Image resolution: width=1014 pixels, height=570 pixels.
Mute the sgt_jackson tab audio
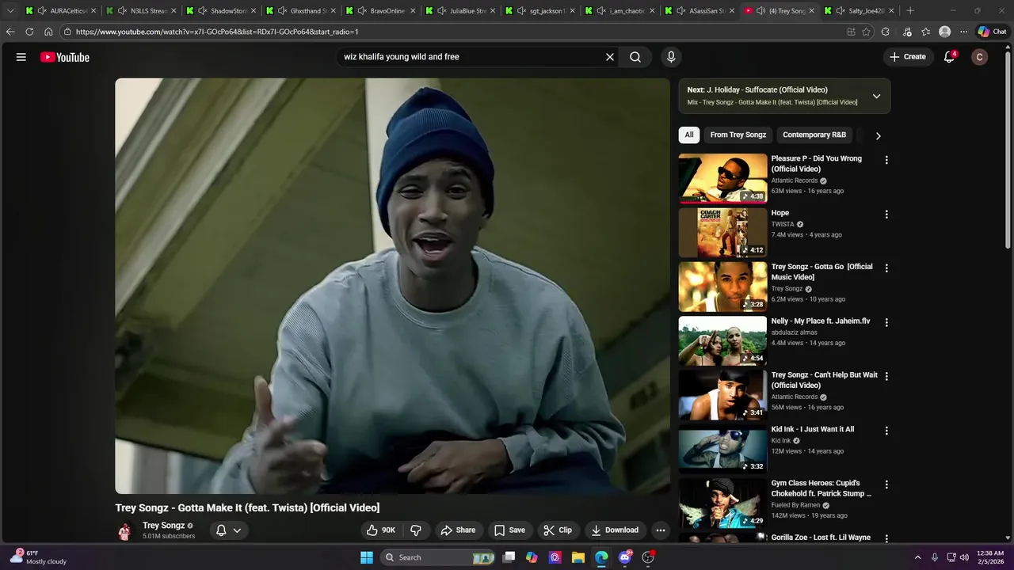point(521,11)
